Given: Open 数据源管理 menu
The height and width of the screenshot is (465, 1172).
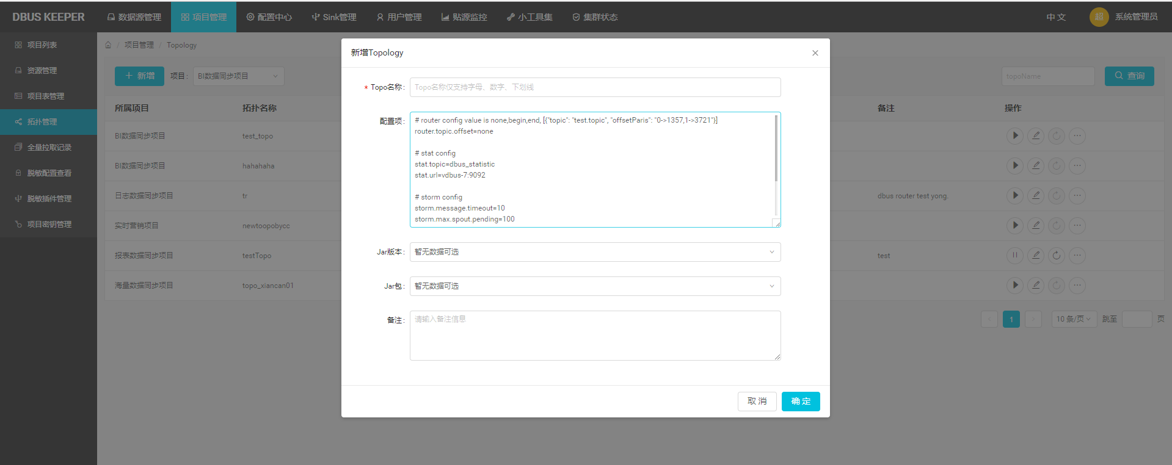Looking at the screenshot, I should (x=134, y=17).
